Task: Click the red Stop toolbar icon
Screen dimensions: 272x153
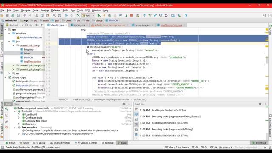Action: coord(131,15)
